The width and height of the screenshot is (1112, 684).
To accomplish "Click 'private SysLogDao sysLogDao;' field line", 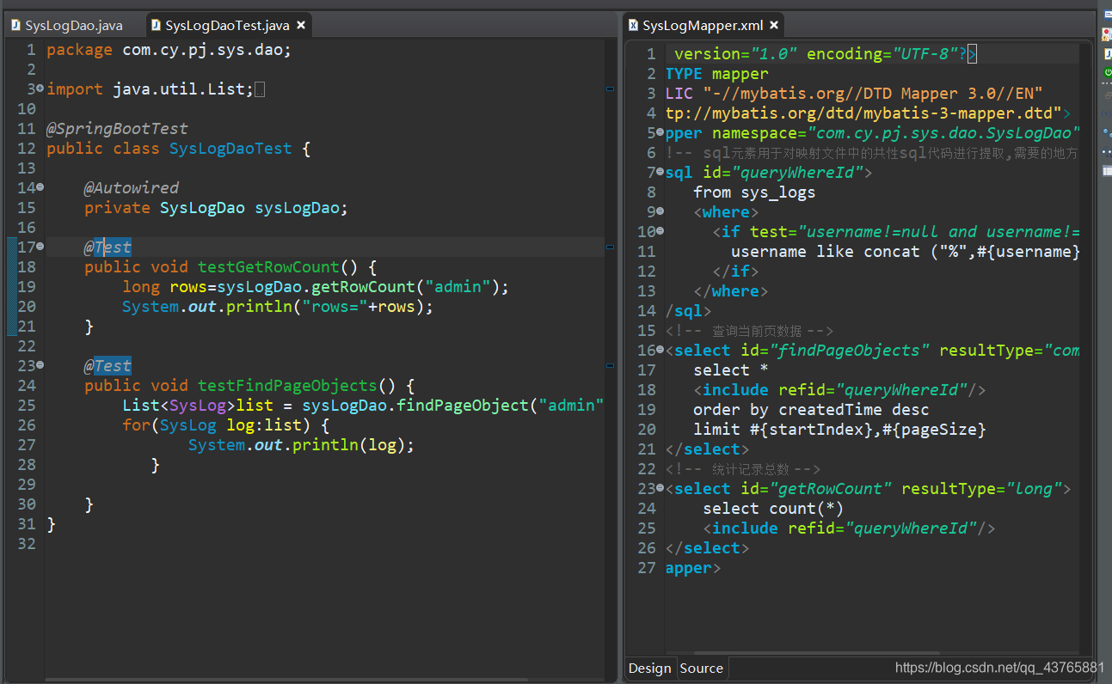I will tap(216, 208).
